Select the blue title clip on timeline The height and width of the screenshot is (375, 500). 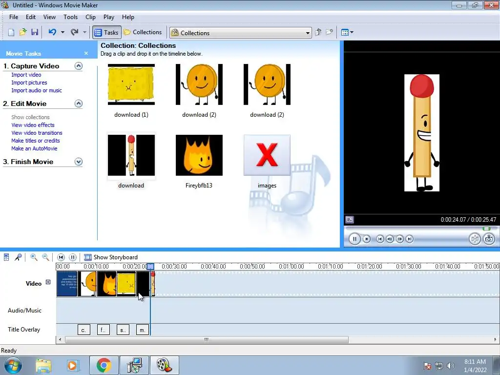(x=67, y=284)
